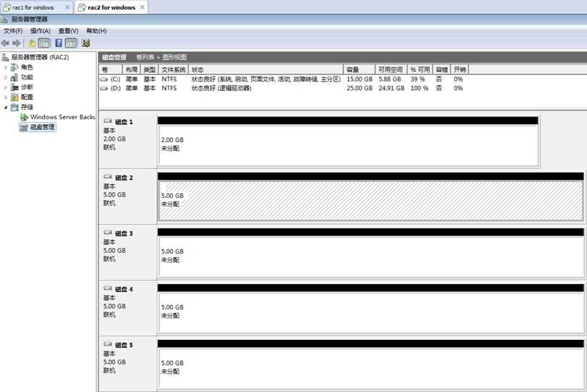Image resolution: width=587 pixels, height=392 pixels.
Task: Select 磁盘 3 unallocated 5.00 GB region
Action: tap(370, 257)
